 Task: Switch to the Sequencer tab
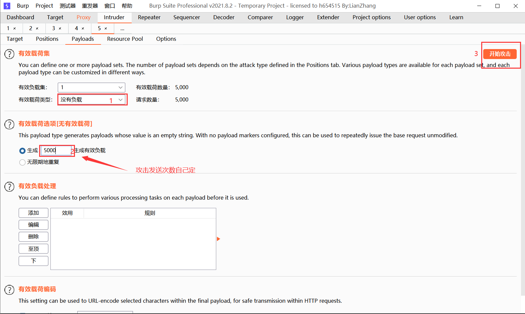(187, 17)
